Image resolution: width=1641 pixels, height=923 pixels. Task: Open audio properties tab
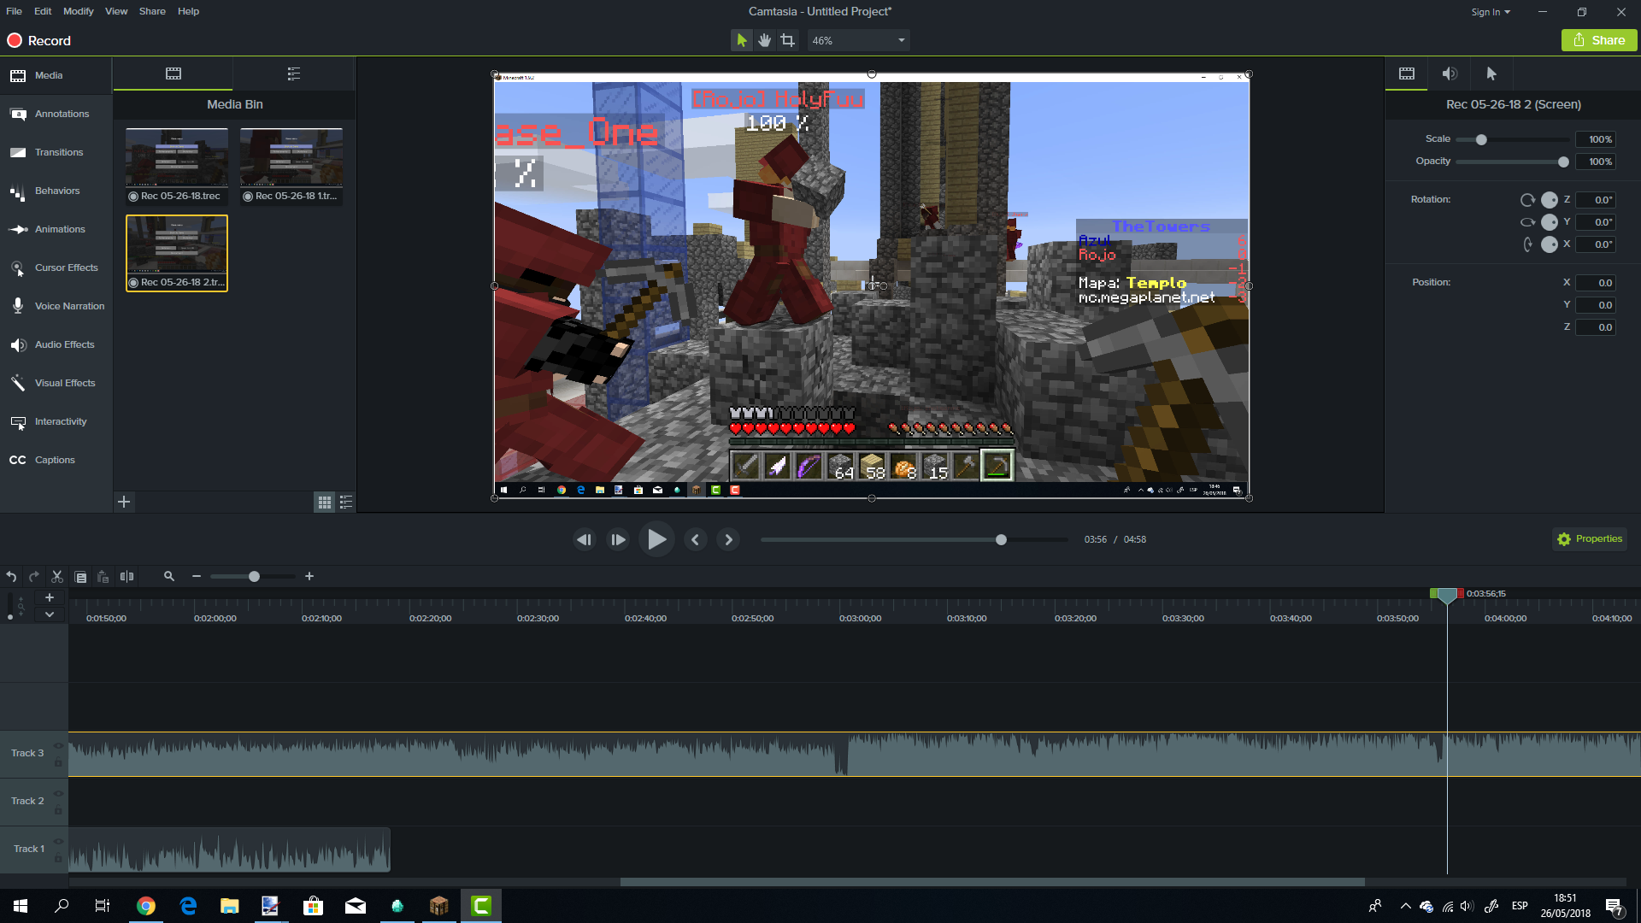point(1450,73)
